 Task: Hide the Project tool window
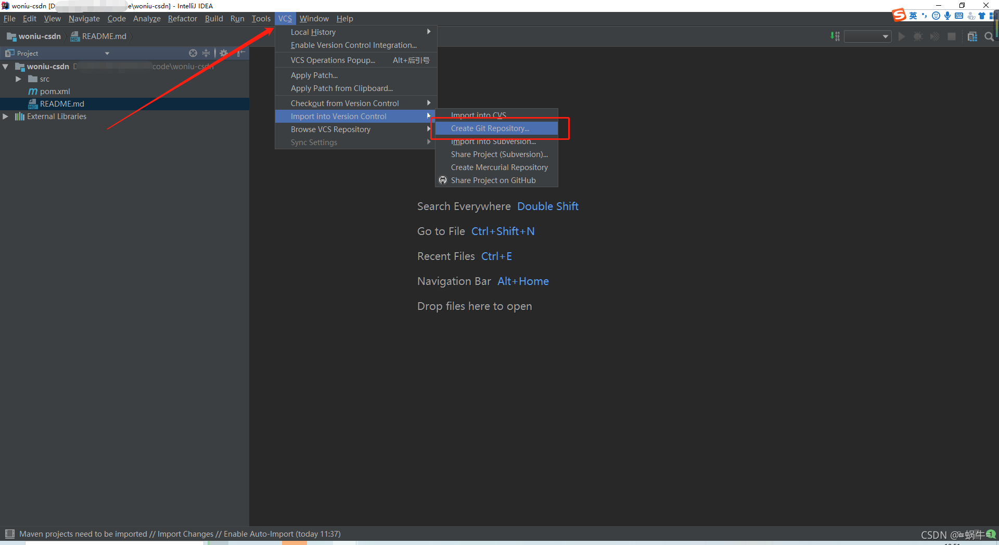241,53
